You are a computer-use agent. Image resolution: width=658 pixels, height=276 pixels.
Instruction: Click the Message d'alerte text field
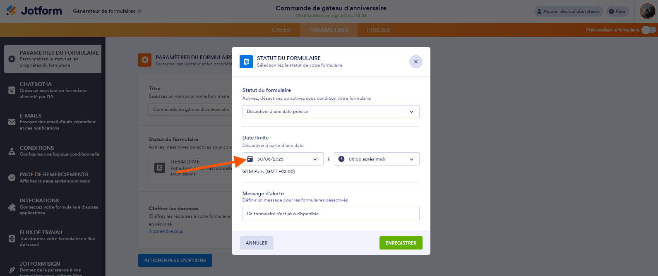331,214
